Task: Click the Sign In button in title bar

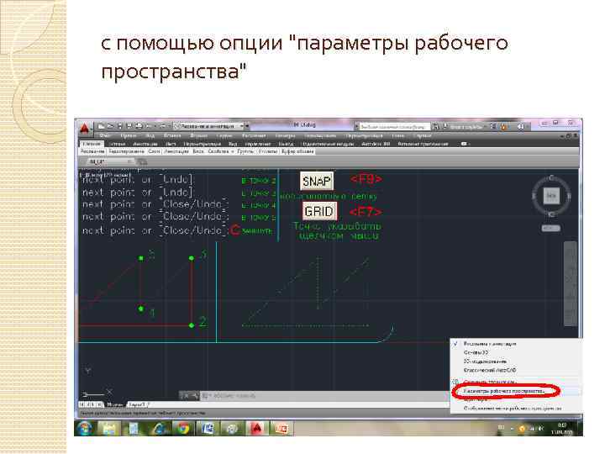Action: tap(465, 126)
